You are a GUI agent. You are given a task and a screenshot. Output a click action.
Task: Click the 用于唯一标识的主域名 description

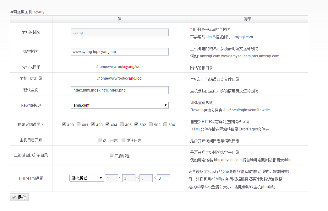point(212,30)
